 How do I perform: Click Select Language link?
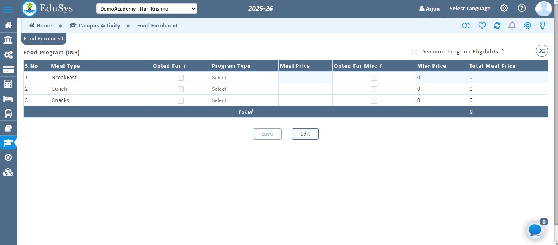click(470, 9)
